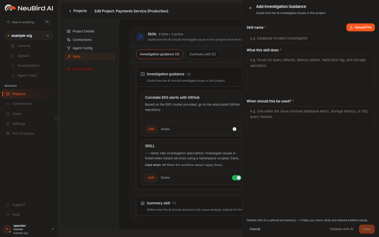Click the Skills header wrench badge
The height and width of the screenshot is (237, 379).
tap(140, 37)
